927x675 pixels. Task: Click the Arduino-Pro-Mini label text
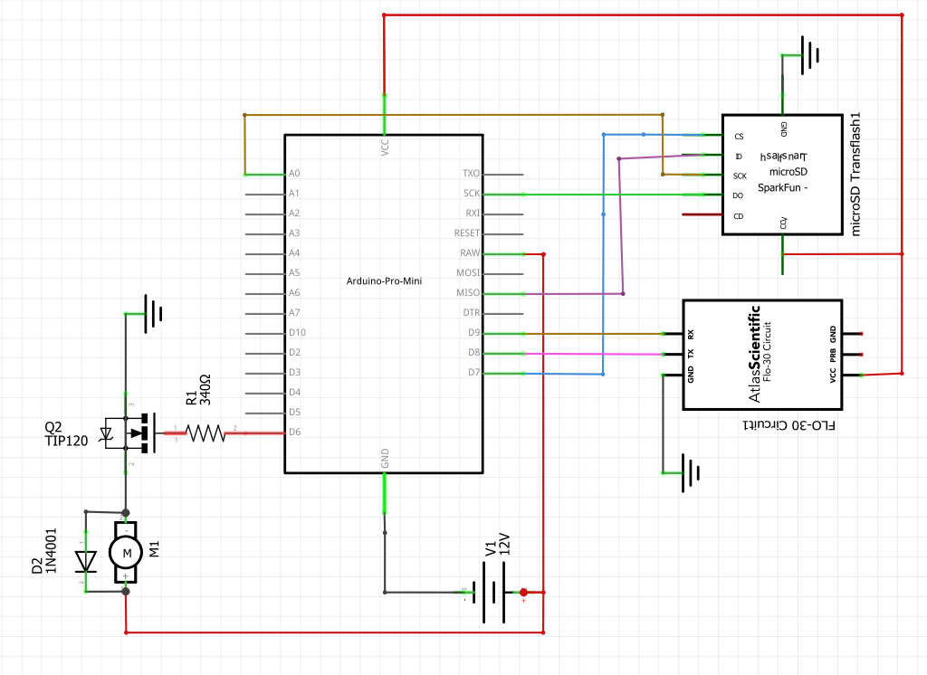coord(384,280)
